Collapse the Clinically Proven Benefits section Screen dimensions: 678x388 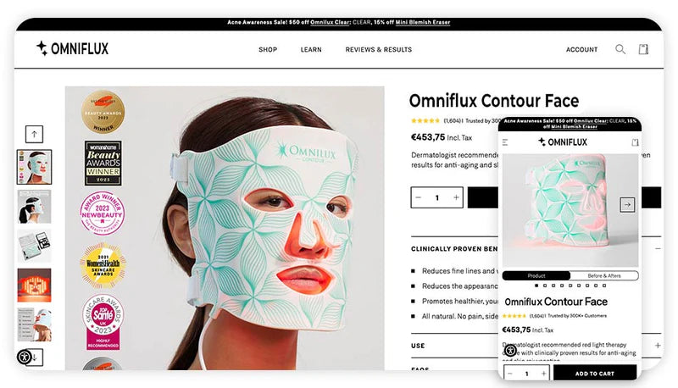(658, 248)
